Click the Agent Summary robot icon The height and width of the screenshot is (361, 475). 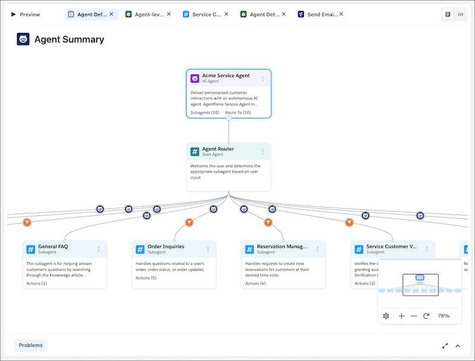pyautogui.click(x=23, y=39)
